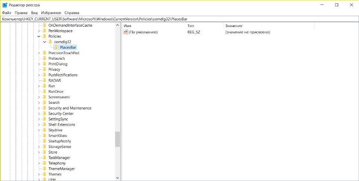
Task: Select the Security and Maintenance key
Action: point(70,108)
